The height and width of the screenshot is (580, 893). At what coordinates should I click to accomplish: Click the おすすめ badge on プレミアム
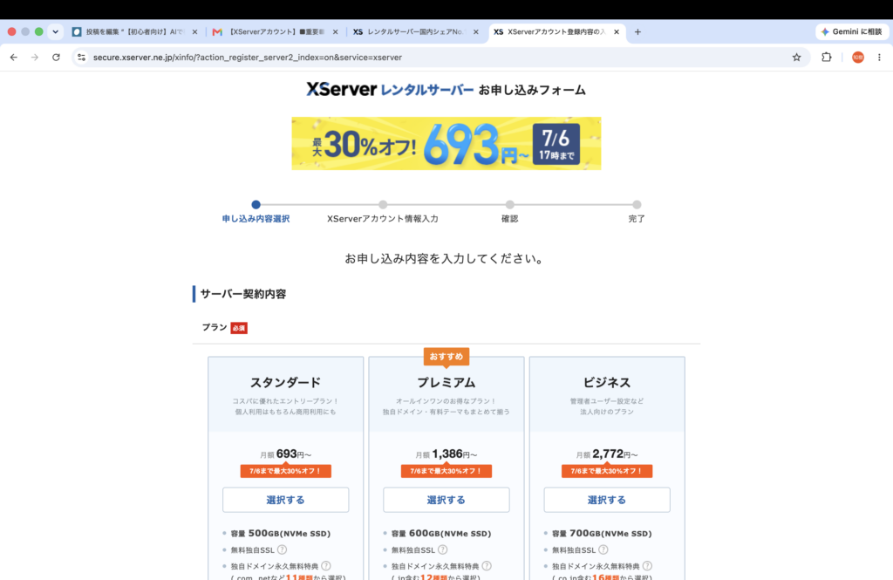click(446, 357)
